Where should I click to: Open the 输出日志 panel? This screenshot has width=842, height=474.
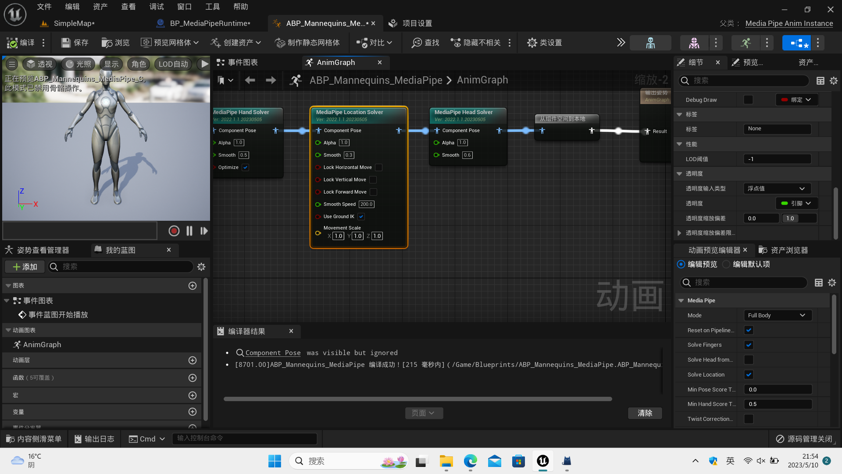pos(94,438)
